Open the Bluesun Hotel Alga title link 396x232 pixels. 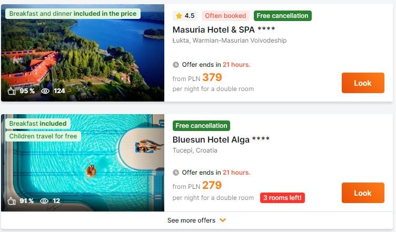(x=221, y=139)
